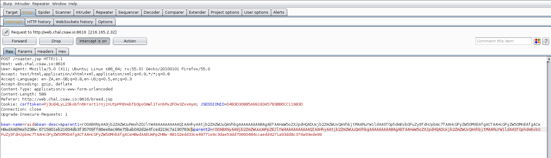Click the pencil edit-target icon

click(x=6, y=32)
